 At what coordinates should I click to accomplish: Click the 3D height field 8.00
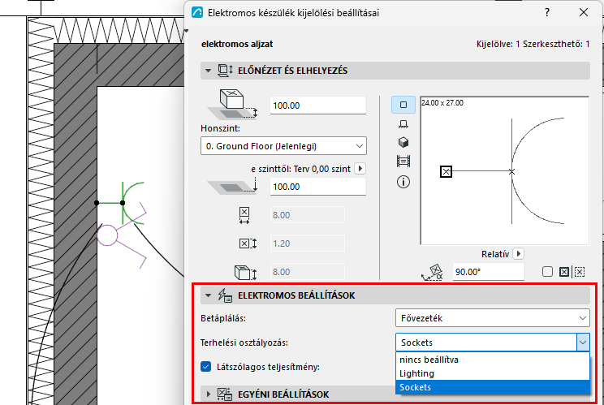click(x=308, y=272)
